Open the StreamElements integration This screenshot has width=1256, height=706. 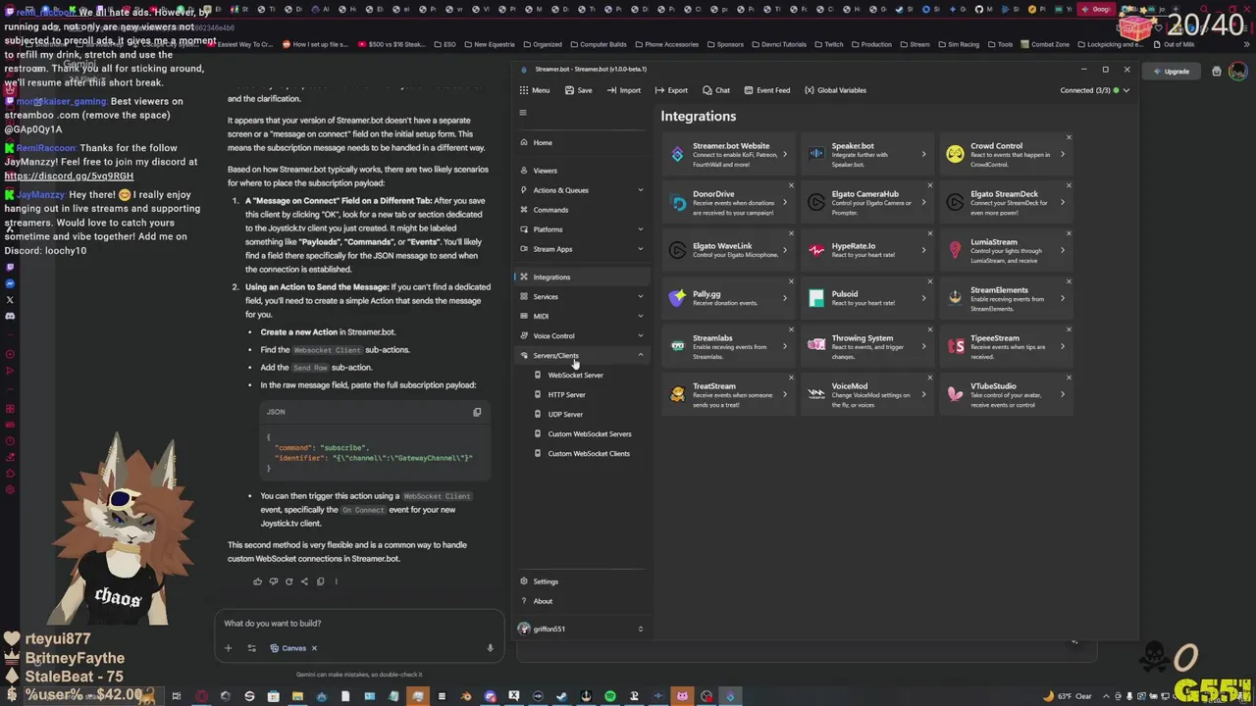(x=1007, y=298)
